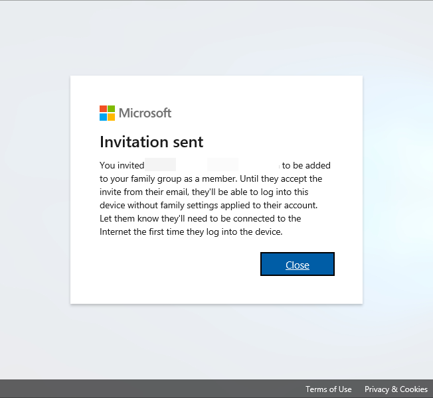Click the red square in Microsoft logo
The height and width of the screenshot is (398, 433).
104,109
